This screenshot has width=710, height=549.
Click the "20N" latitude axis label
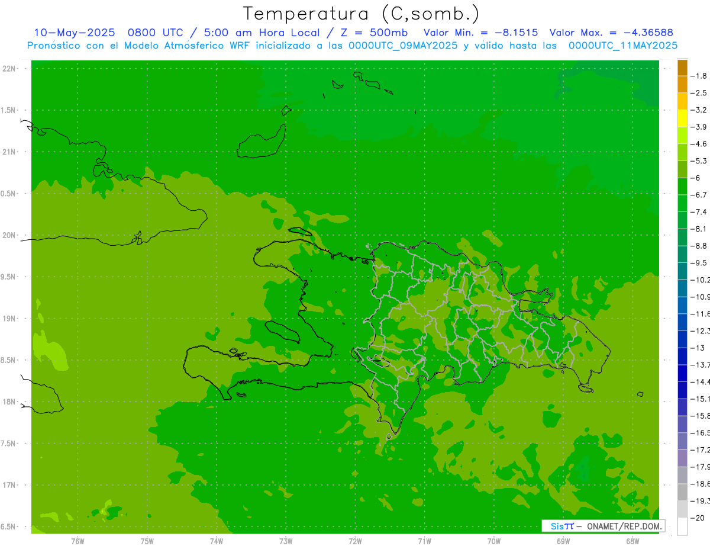point(8,235)
